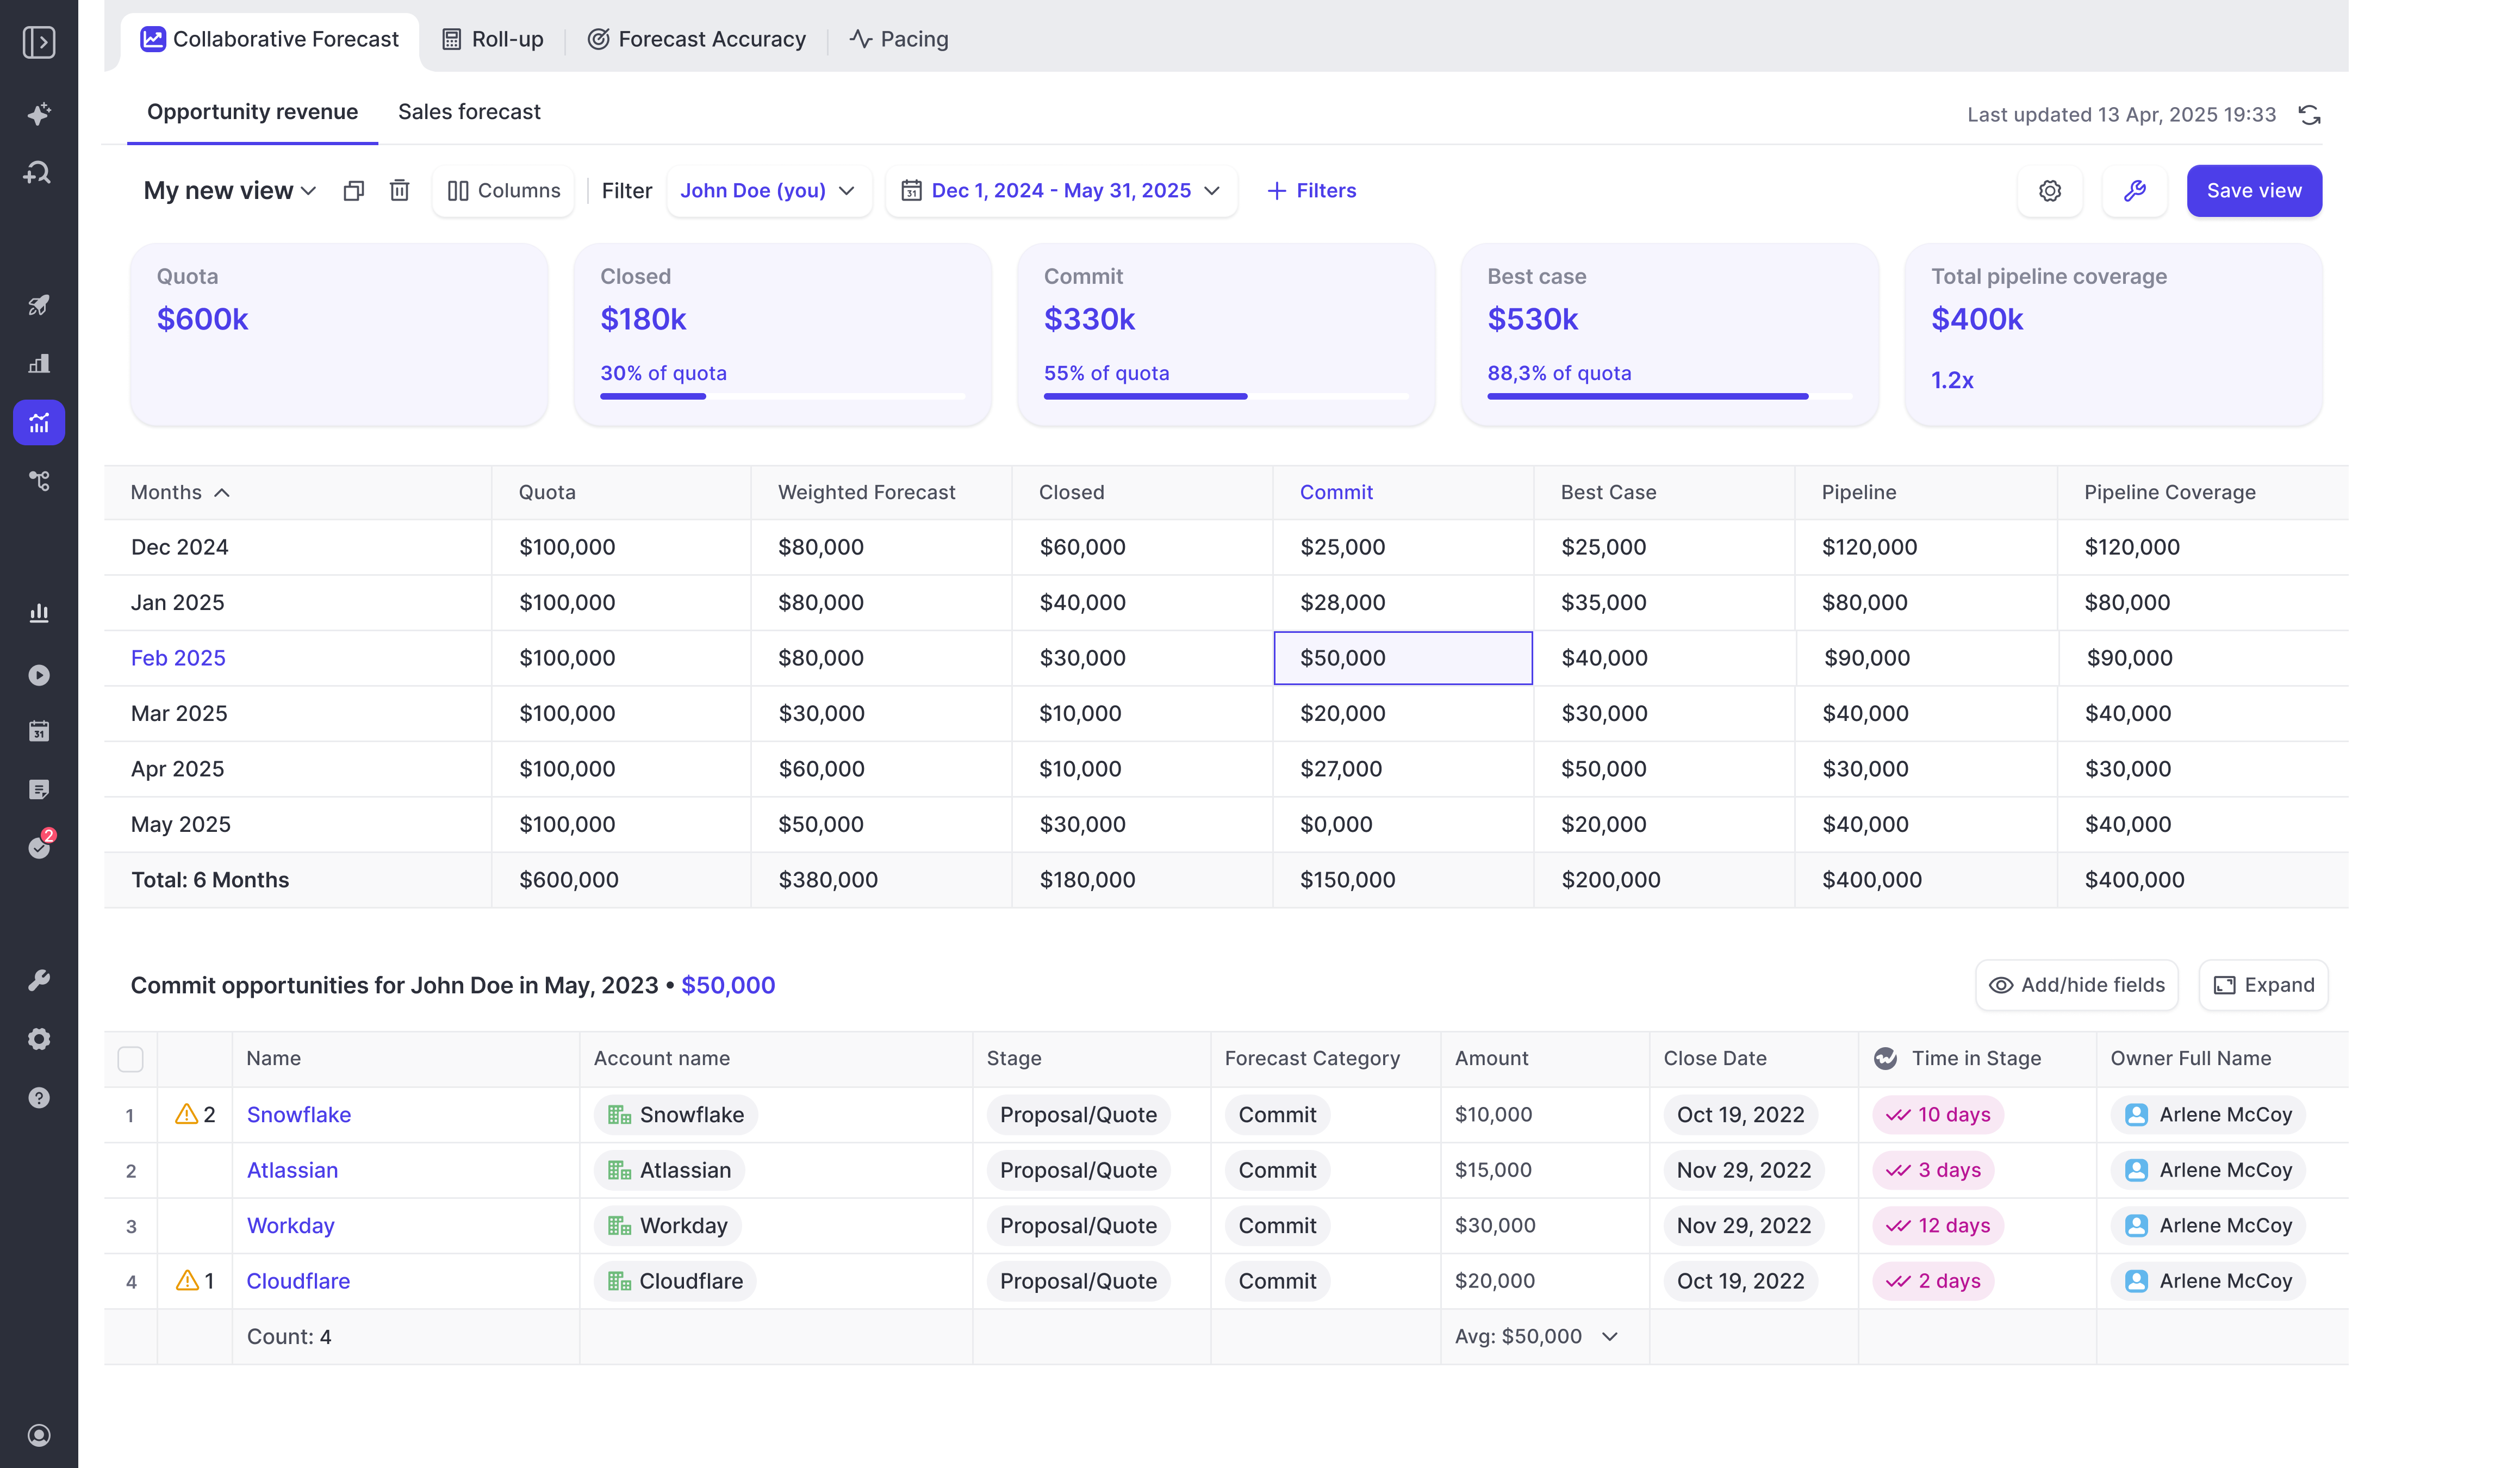2520x1468 pixels.
Task: Refresh data next to Last updated
Action: (x=2309, y=115)
